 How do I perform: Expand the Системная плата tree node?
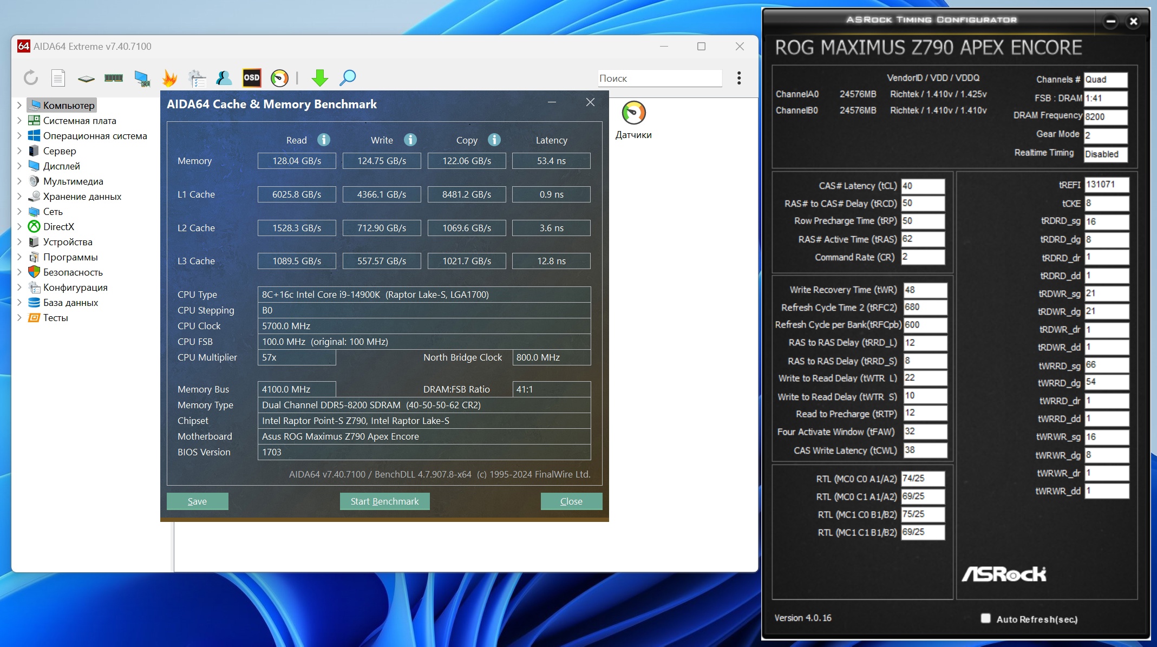point(19,120)
